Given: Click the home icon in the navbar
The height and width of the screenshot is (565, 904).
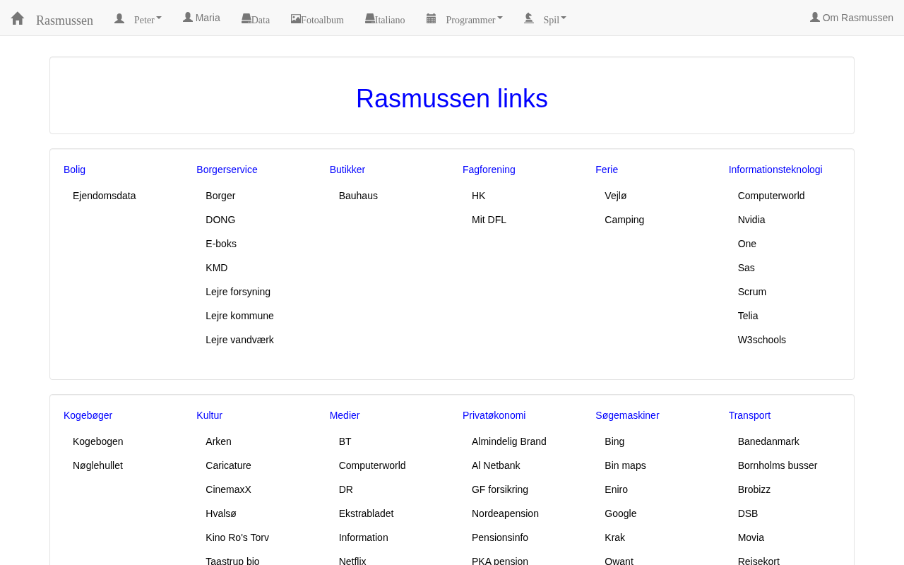Looking at the screenshot, I should 18,18.
